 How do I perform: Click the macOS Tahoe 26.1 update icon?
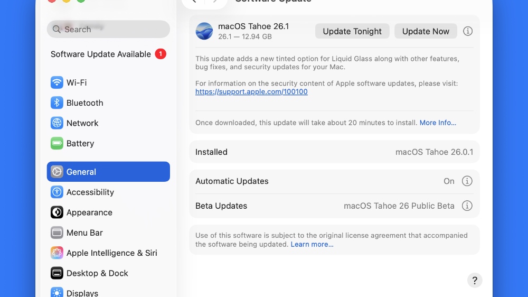[204, 31]
